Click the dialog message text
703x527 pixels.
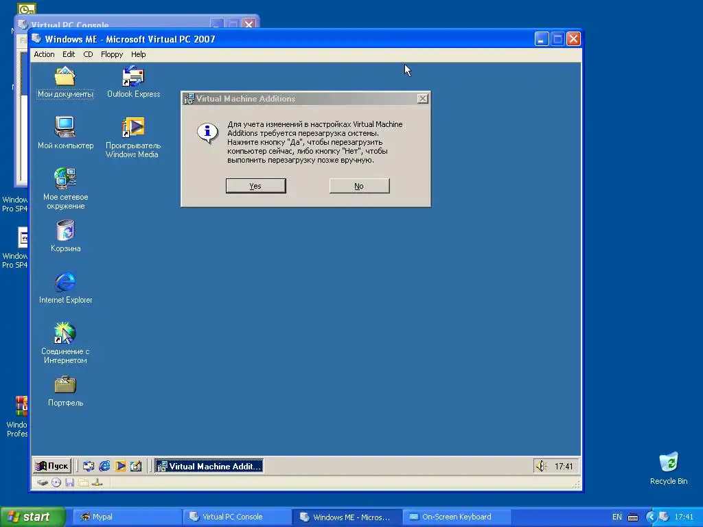[x=314, y=142]
